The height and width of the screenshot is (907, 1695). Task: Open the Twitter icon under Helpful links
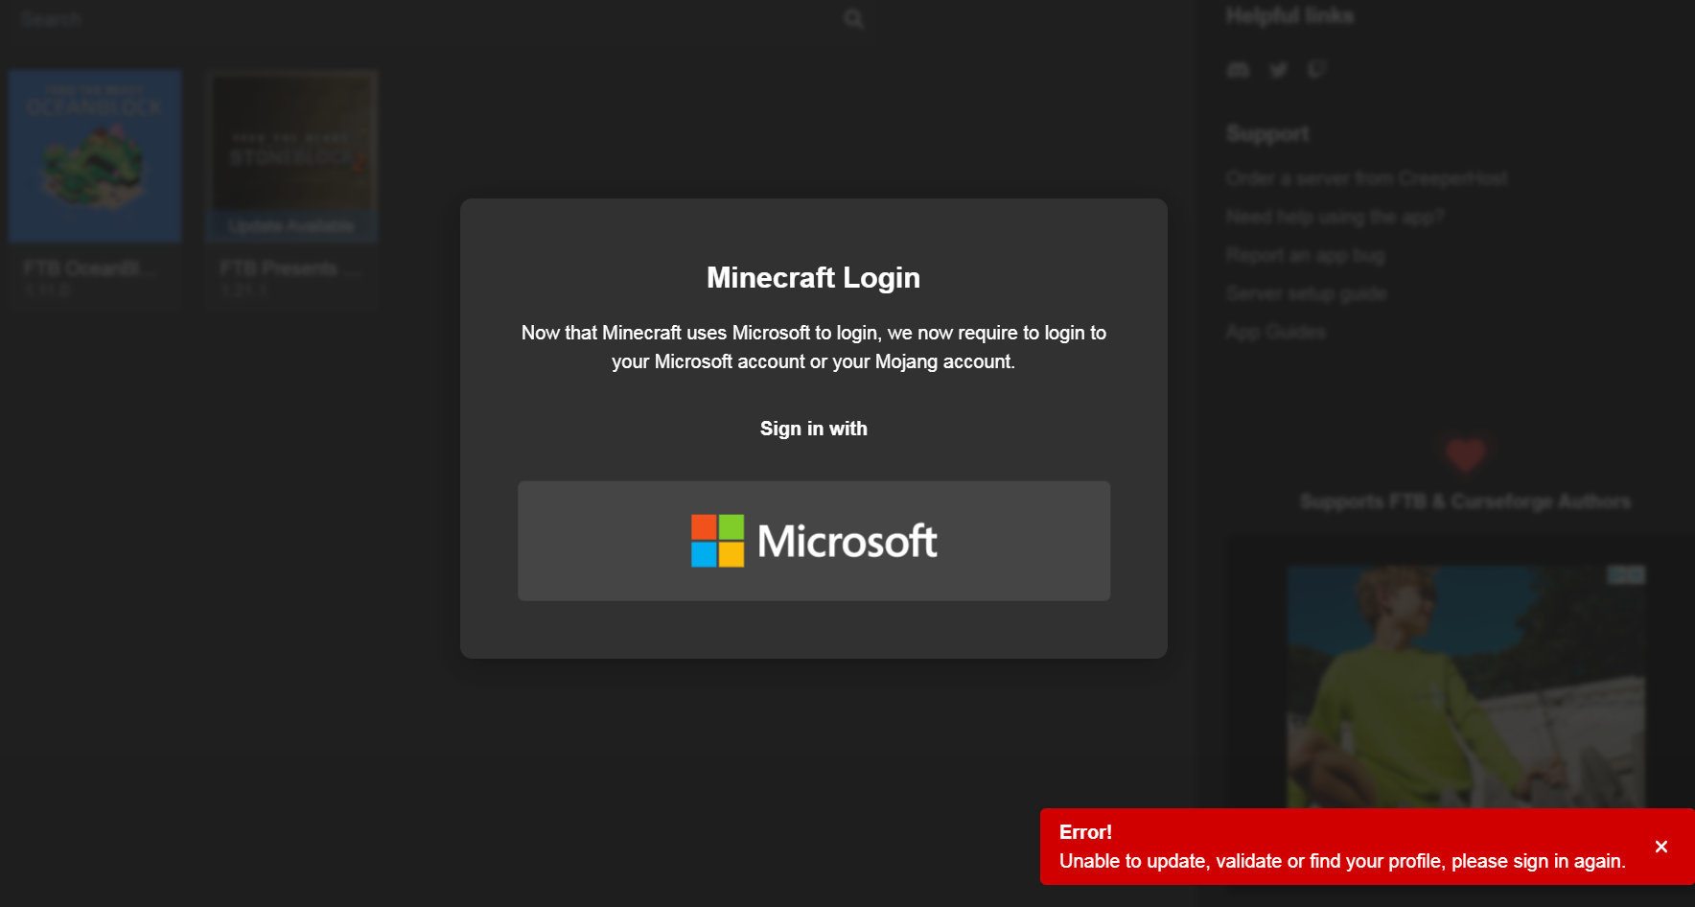[x=1278, y=69]
